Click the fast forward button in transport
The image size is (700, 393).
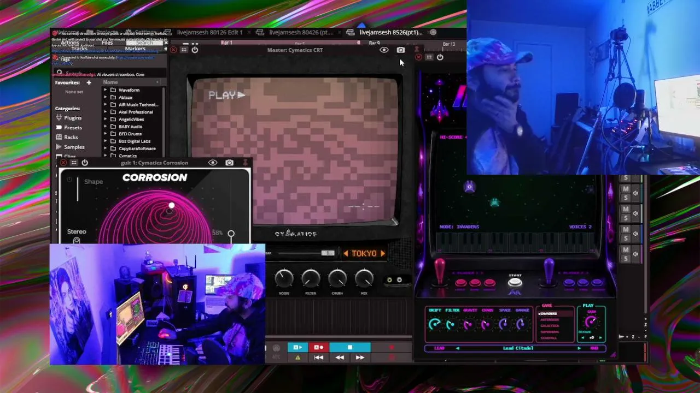(360, 358)
